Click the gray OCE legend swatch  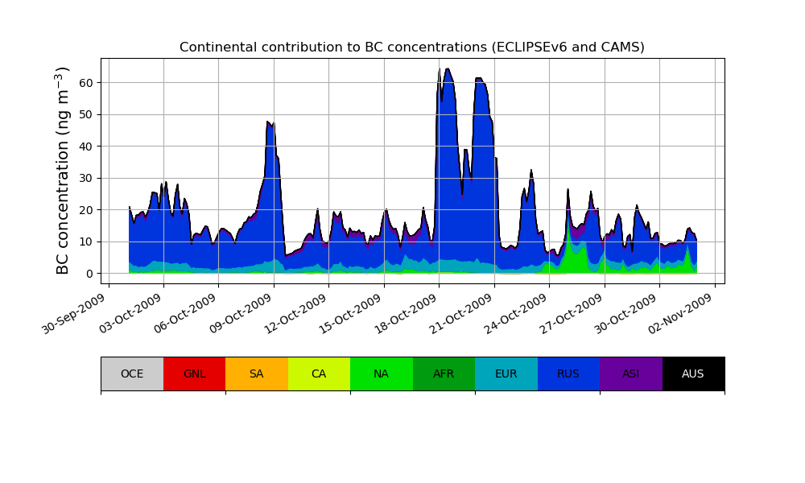132,374
